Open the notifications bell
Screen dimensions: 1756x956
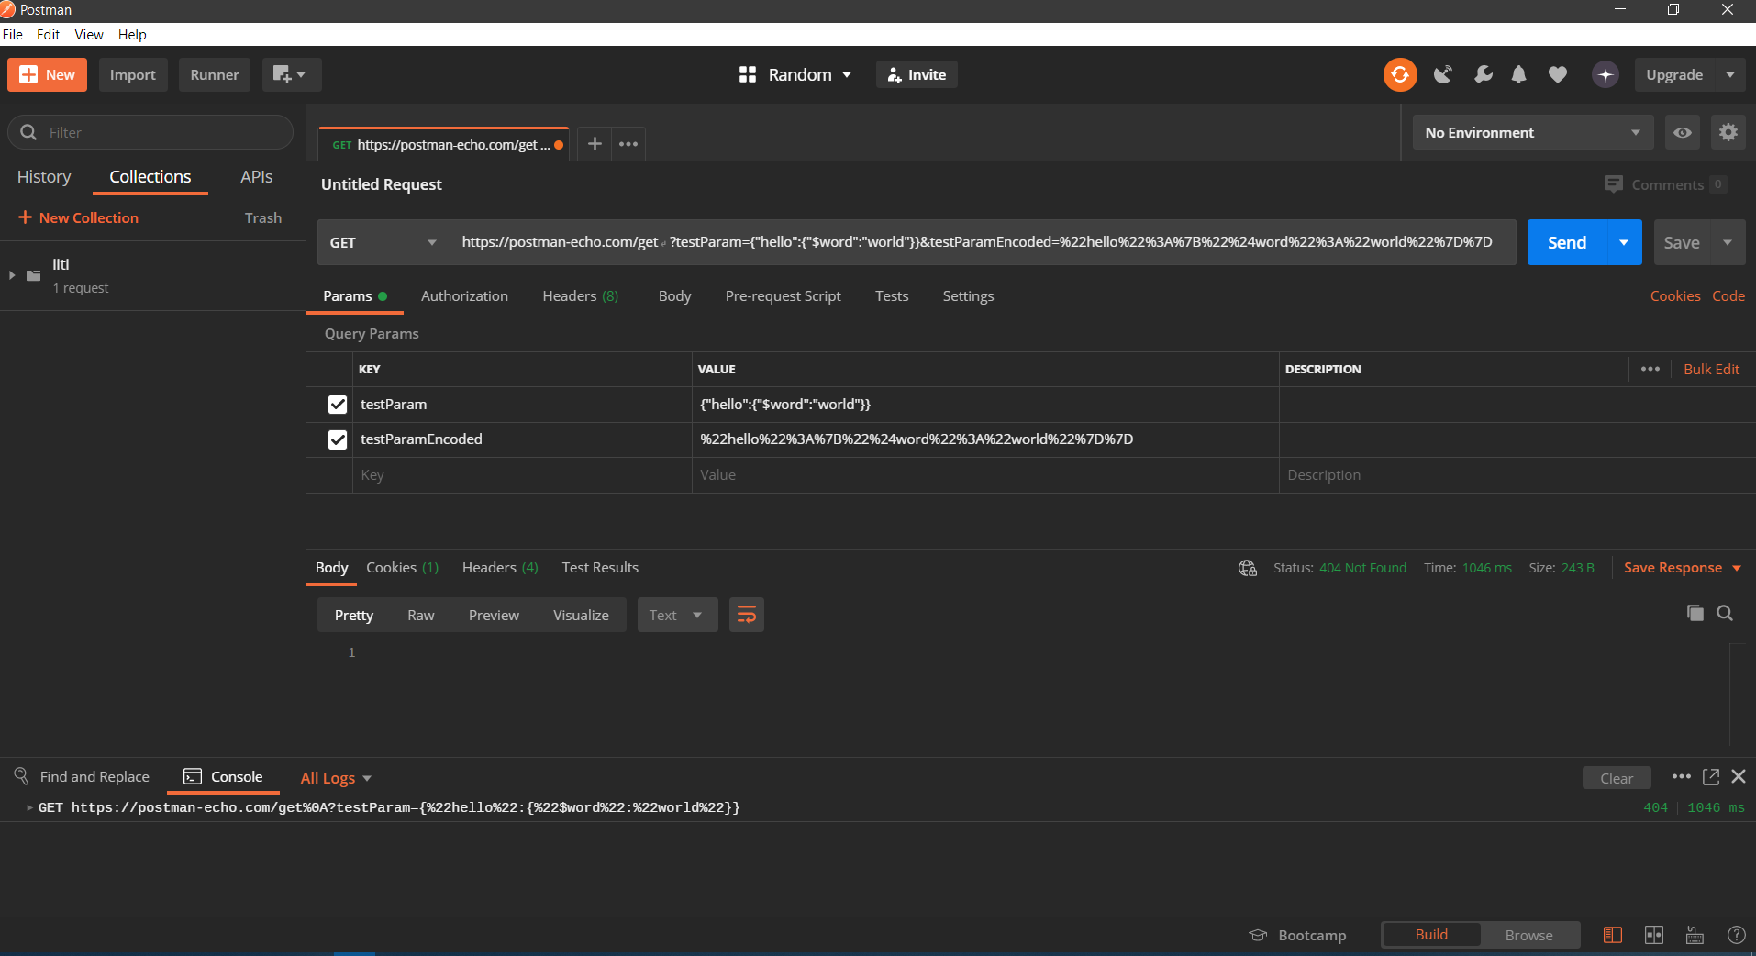[x=1519, y=74]
